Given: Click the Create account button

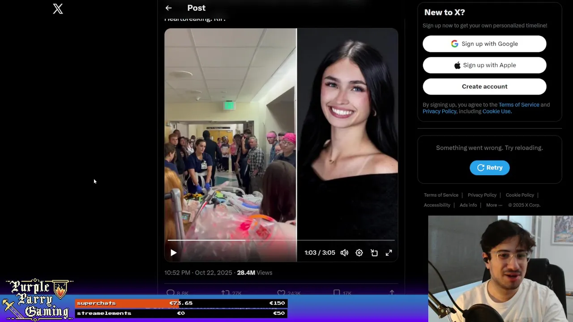Looking at the screenshot, I should (x=484, y=87).
